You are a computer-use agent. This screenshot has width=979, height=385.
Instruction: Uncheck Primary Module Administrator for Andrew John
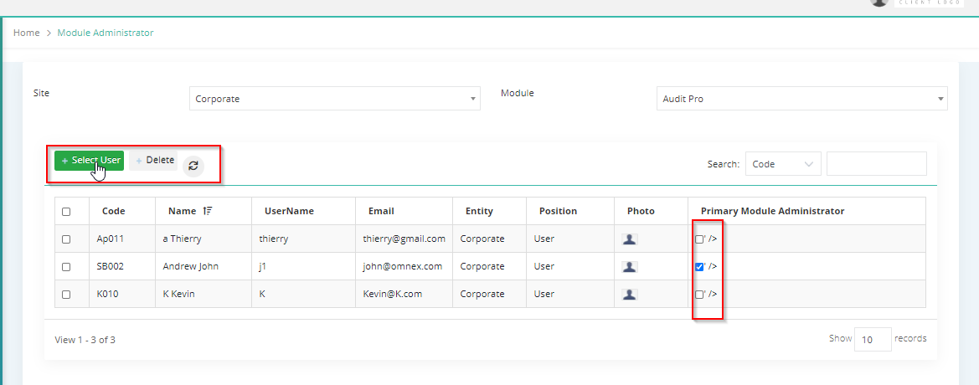tap(699, 267)
